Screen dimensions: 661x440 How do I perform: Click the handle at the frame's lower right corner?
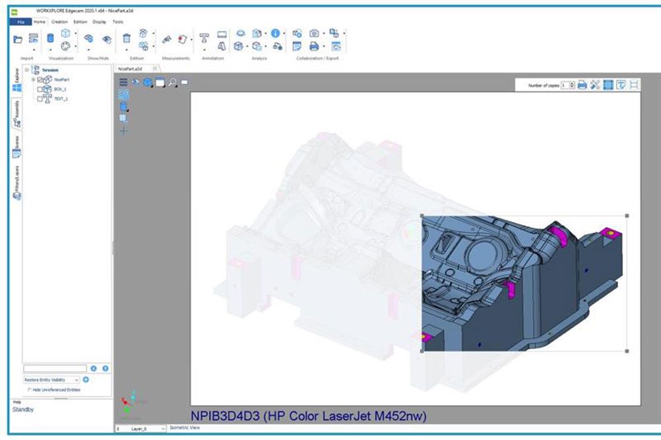coord(627,350)
